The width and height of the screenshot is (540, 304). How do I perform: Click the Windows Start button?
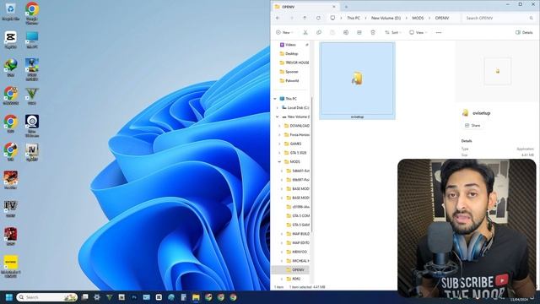tap(9, 297)
